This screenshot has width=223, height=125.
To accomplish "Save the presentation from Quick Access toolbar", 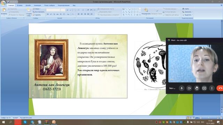I will (x=8, y=2).
